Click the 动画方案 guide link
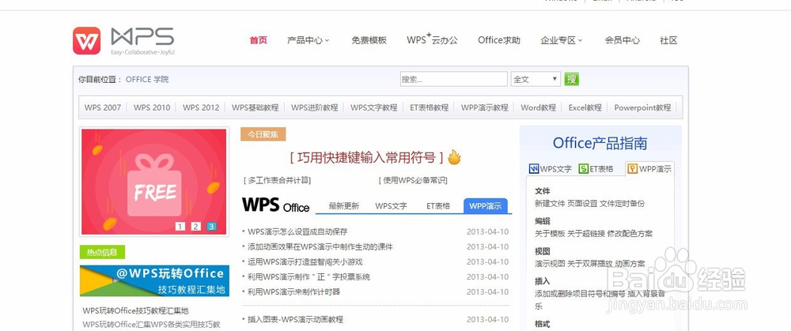This screenshot has height=331, width=791. coord(630,264)
